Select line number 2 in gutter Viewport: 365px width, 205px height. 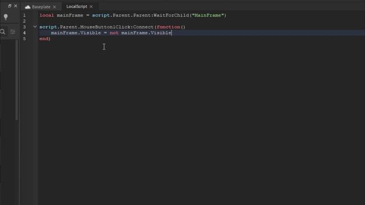tap(24, 21)
